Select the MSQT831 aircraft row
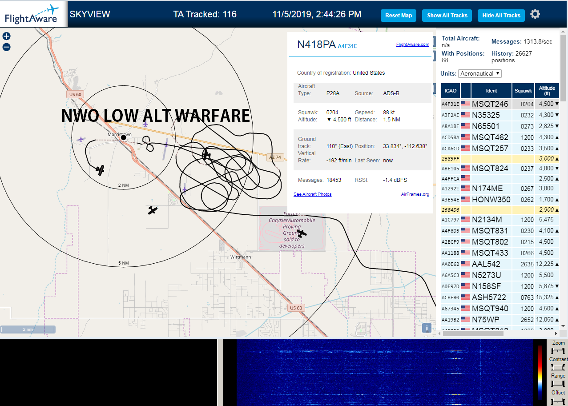 click(x=500, y=231)
